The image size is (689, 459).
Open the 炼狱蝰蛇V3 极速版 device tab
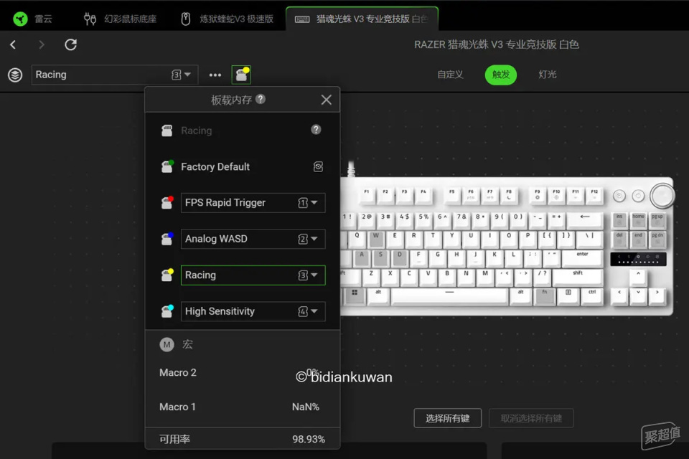point(228,19)
